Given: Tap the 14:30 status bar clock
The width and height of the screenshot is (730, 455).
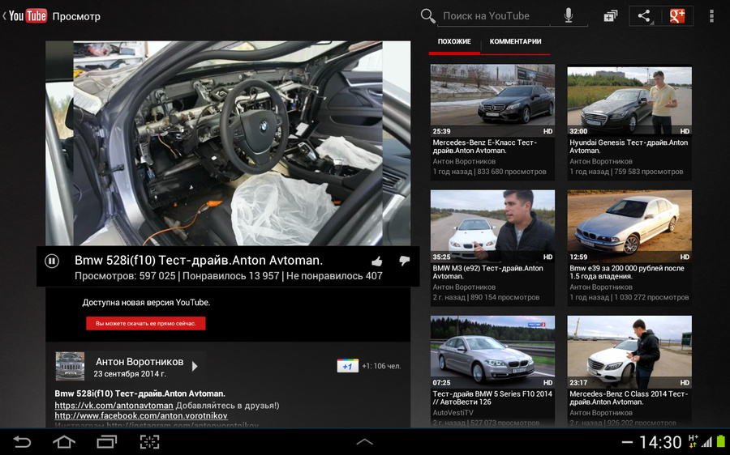Looking at the screenshot, I should 660,442.
